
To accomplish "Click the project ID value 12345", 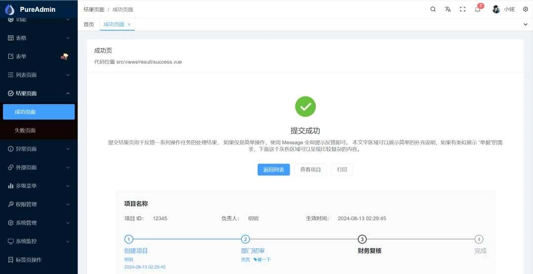I will click(160, 219).
